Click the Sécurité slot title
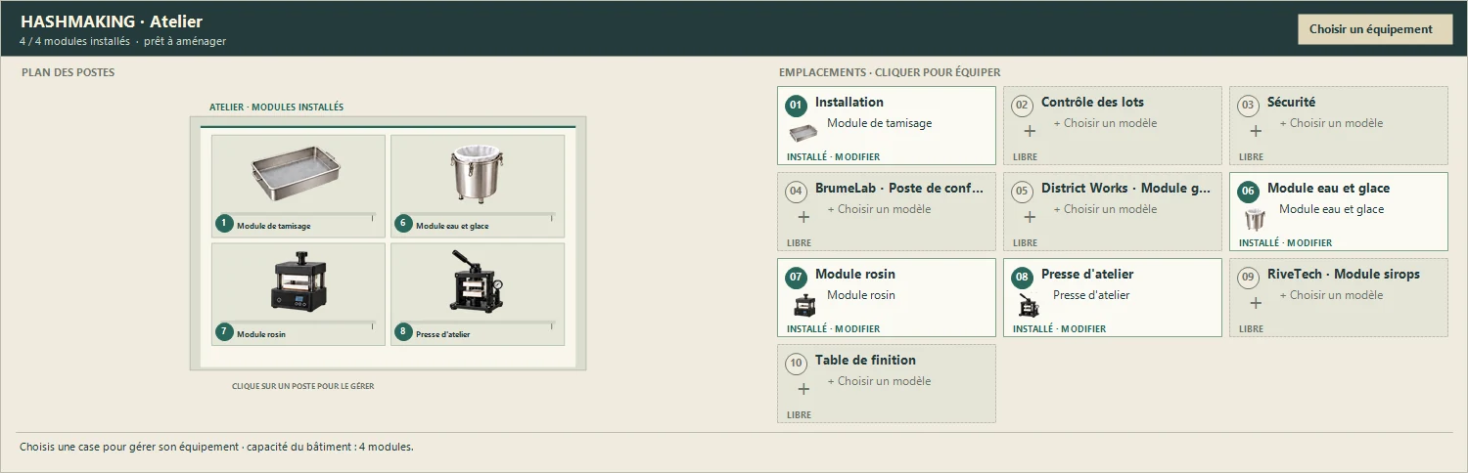 pyautogui.click(x=1291, y=102)
